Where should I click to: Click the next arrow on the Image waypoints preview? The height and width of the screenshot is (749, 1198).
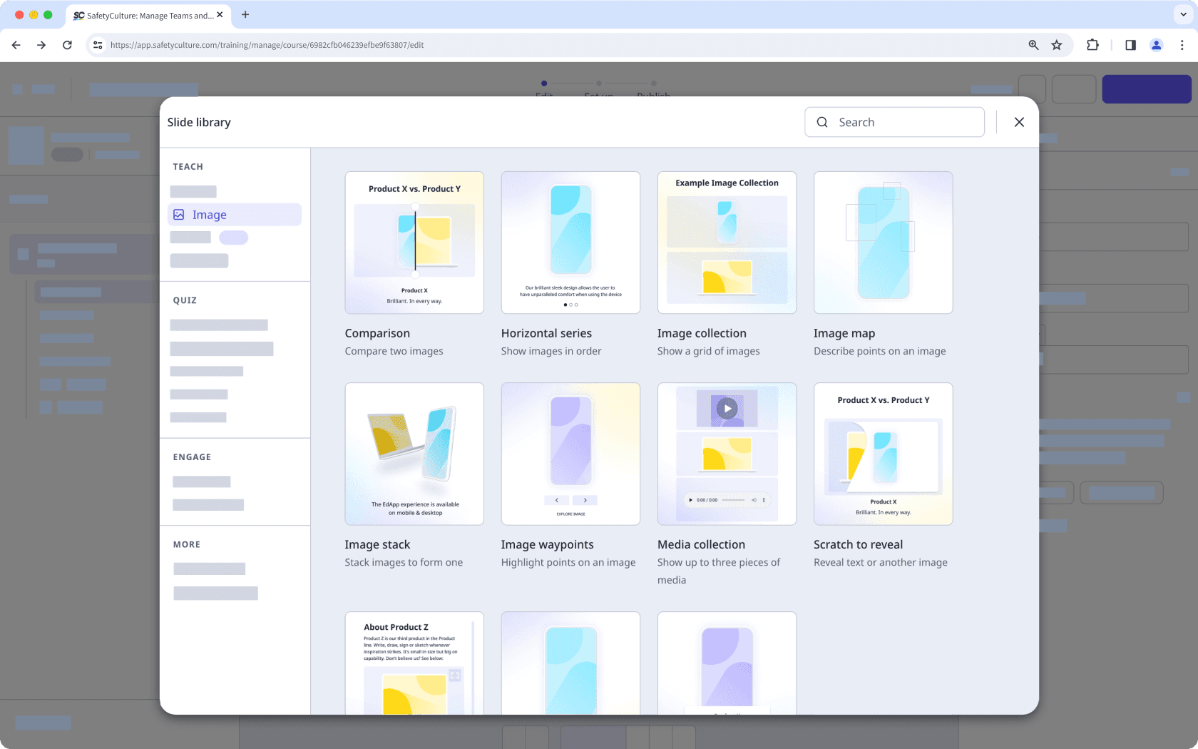pos(585,500)
